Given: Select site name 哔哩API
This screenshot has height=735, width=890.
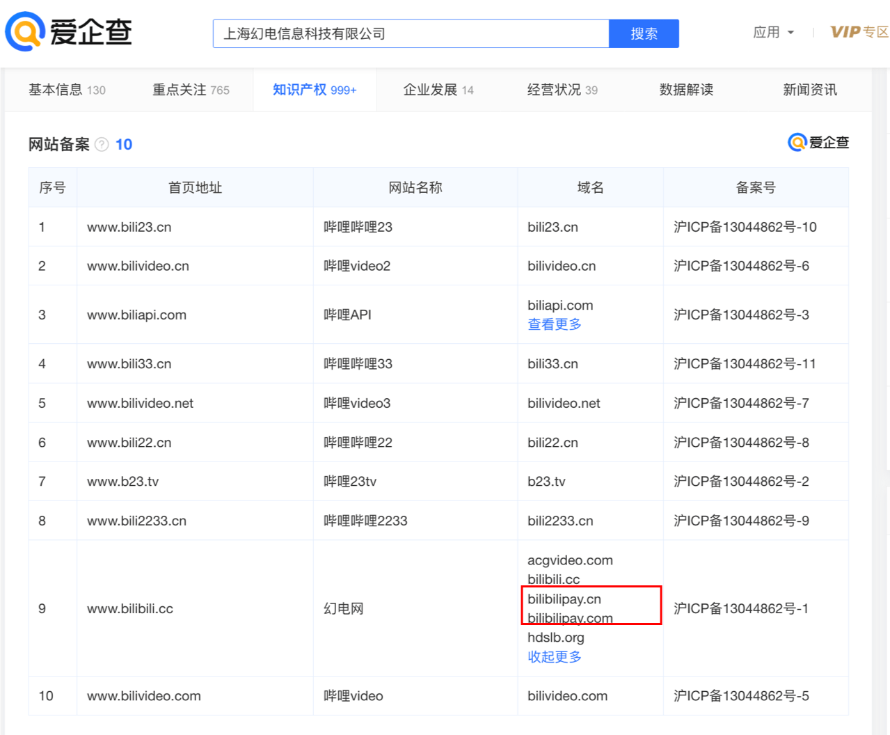Looking at the screenshot, I should (347, 315).
